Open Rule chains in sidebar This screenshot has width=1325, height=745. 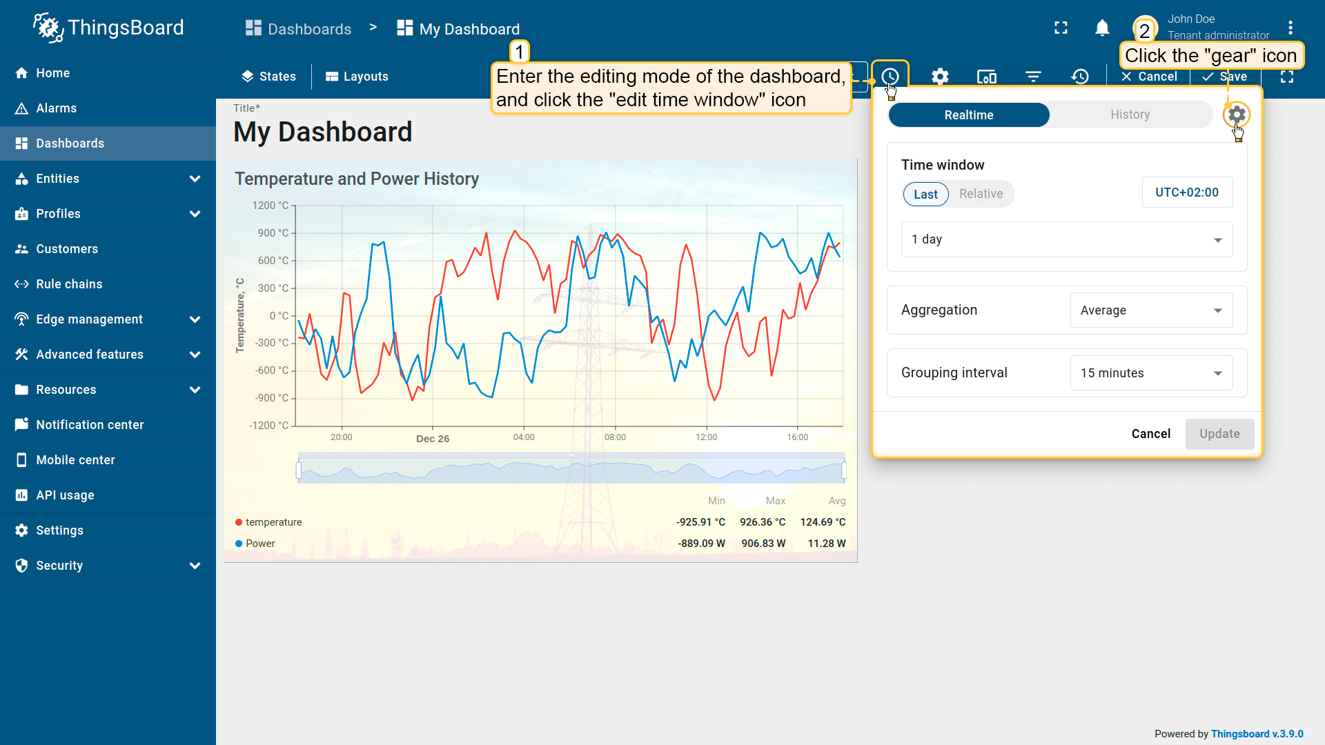click(x=69, y=284)
